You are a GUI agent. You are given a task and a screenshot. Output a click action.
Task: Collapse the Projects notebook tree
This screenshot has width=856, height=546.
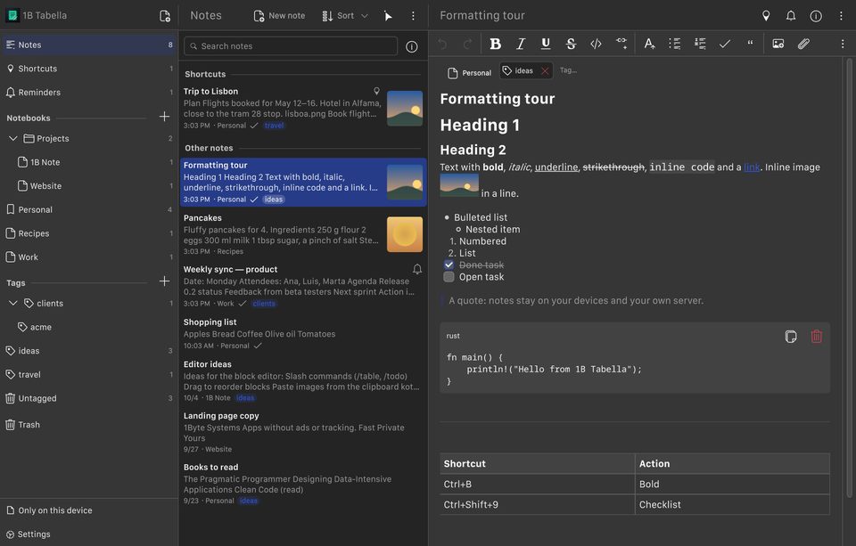13,139
